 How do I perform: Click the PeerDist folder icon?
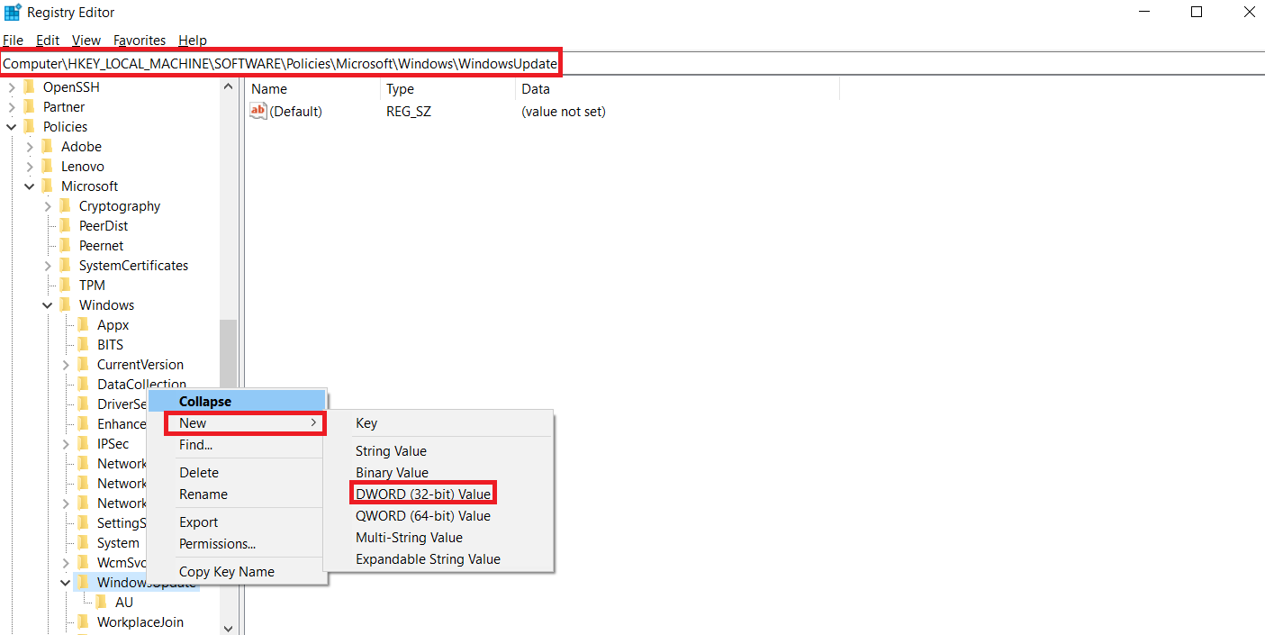(x=65, y=226)
